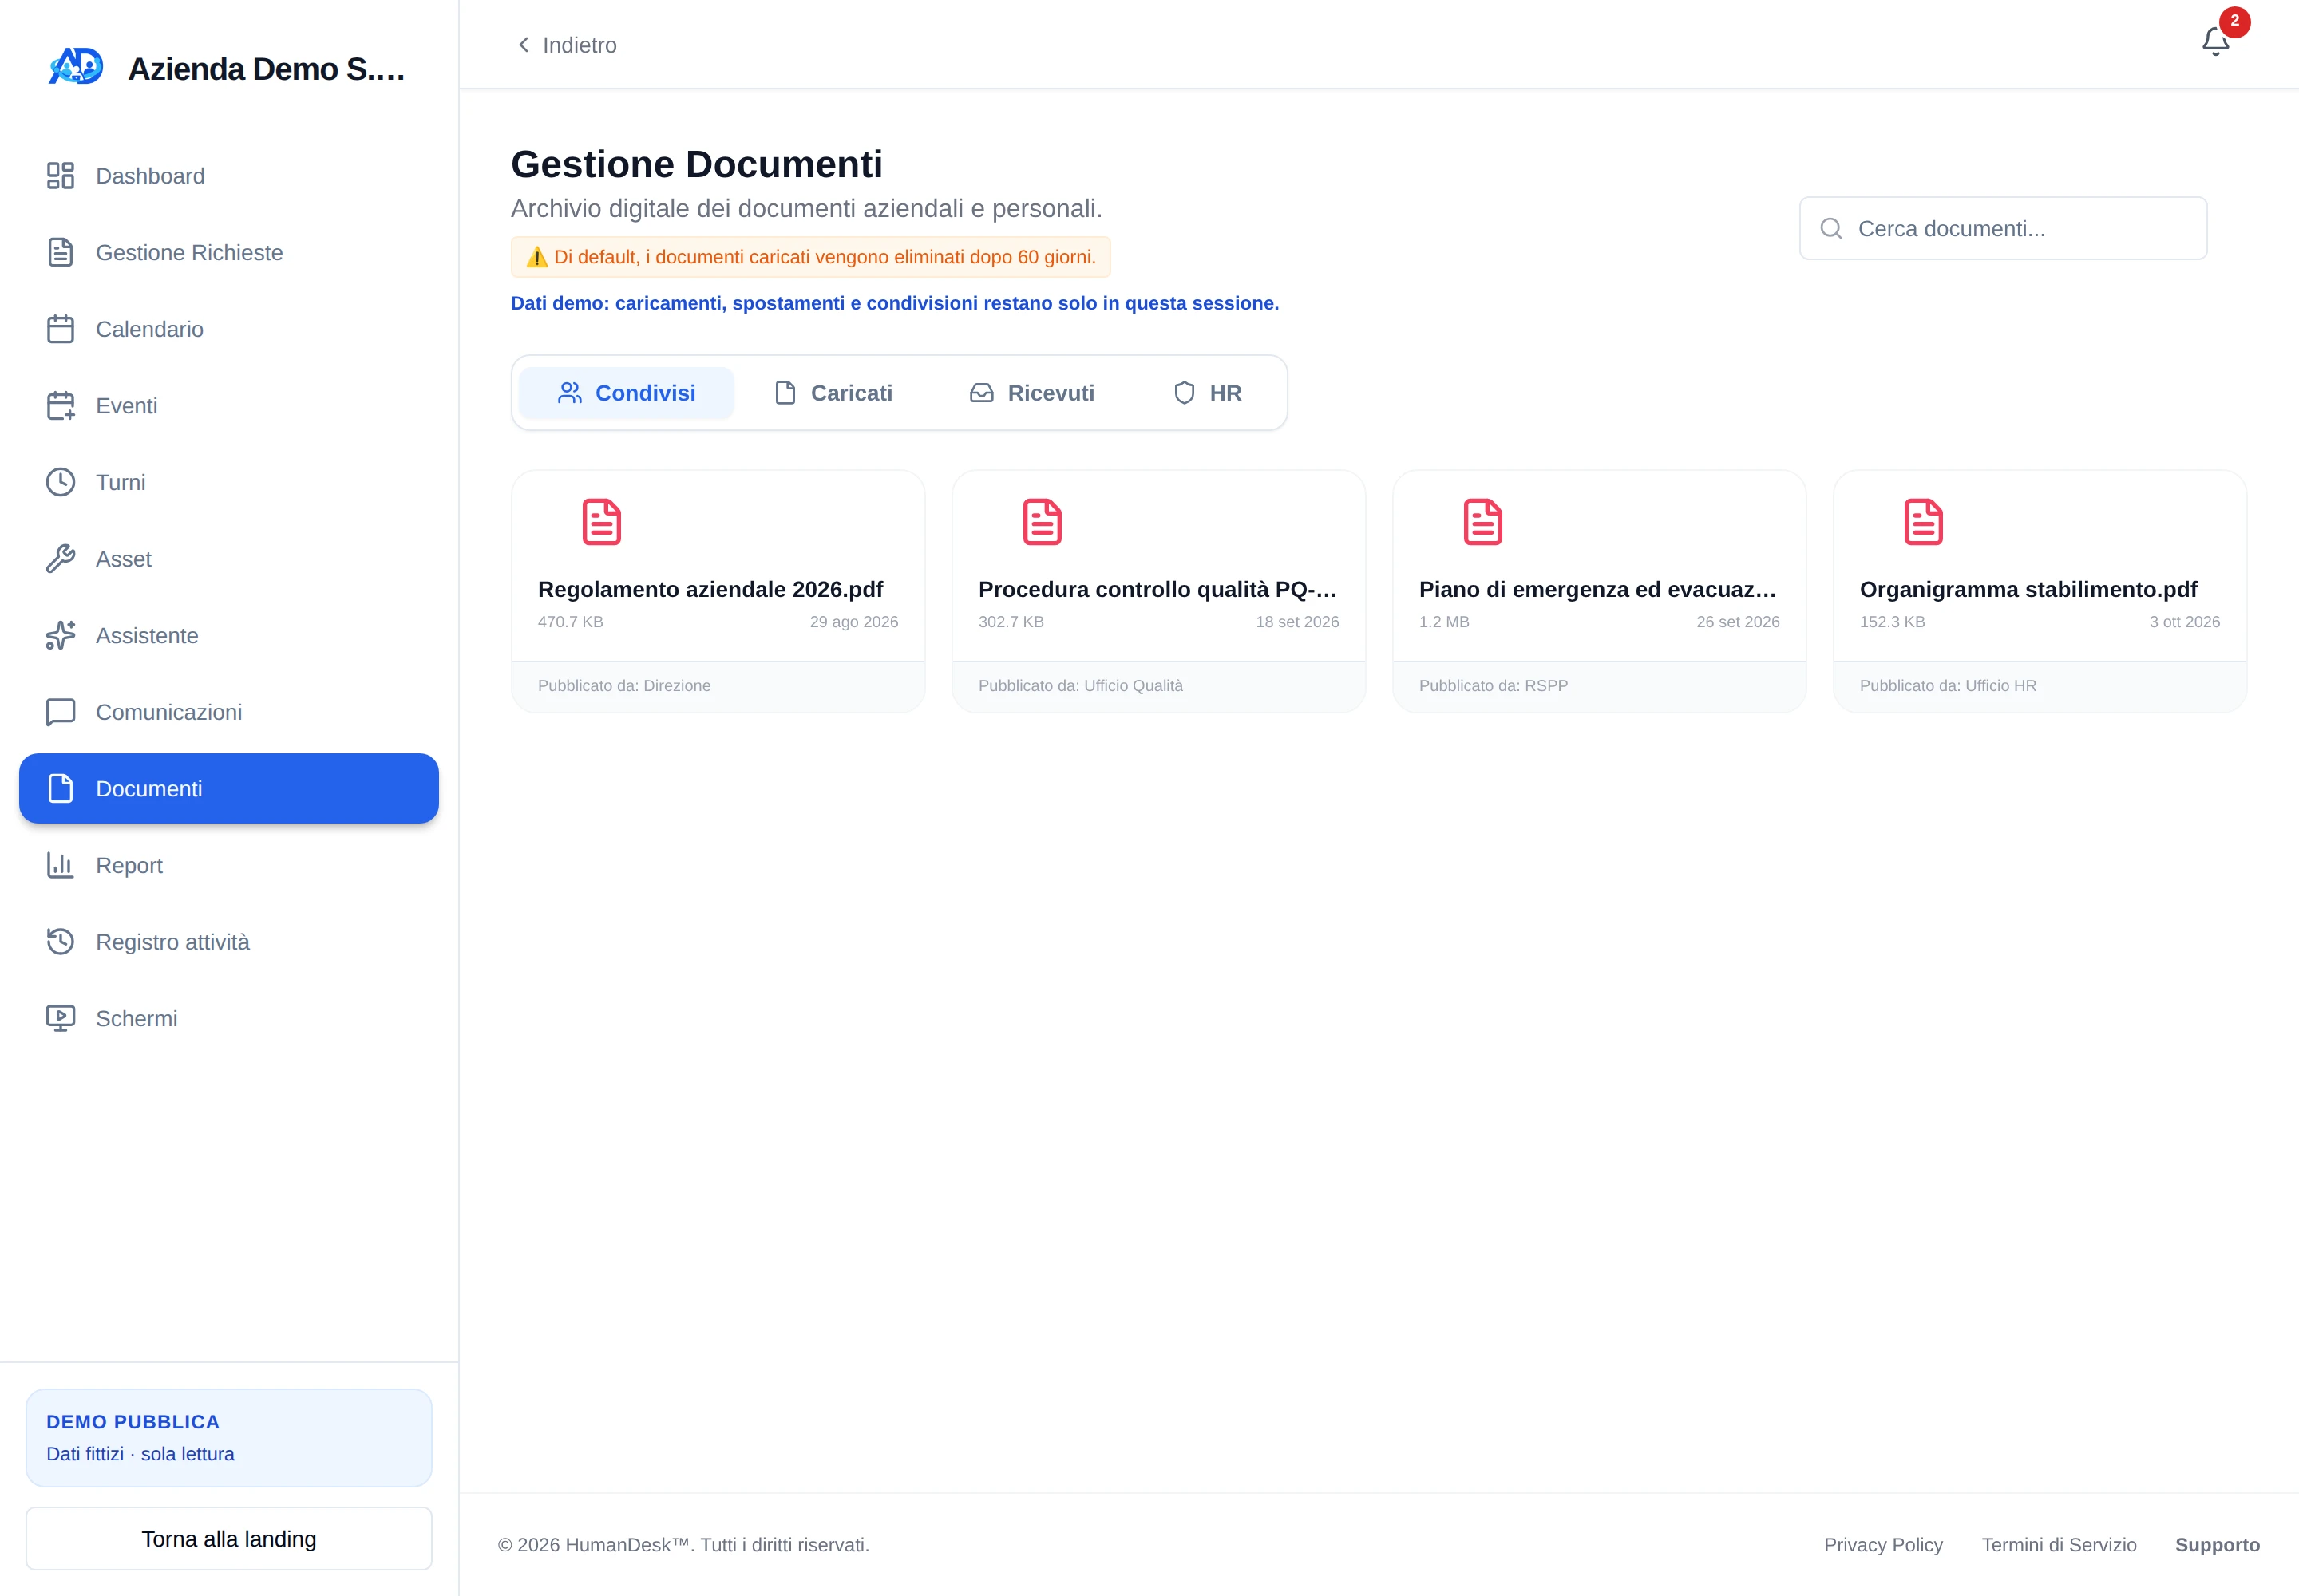
Task: Open the Privacy Policy link
Action: tap(1883, 1544)
